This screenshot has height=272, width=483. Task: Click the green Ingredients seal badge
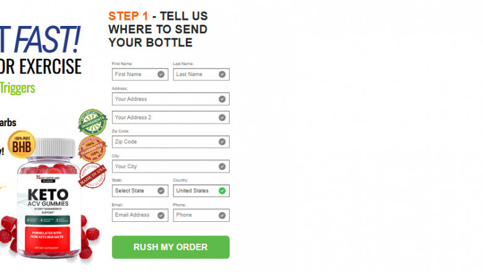92,122
